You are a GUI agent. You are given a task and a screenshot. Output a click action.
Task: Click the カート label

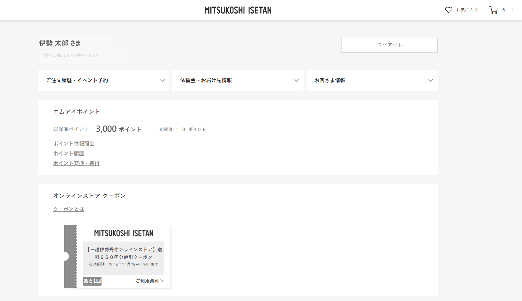click(508, 10)
